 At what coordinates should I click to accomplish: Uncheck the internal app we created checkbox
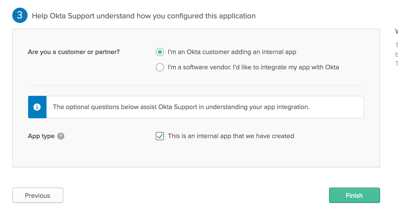tap(160, 136)
